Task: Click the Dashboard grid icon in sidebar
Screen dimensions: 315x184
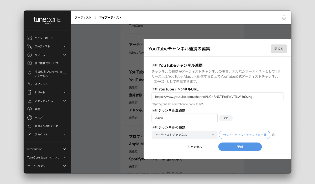Action: (x=30, y=38)
